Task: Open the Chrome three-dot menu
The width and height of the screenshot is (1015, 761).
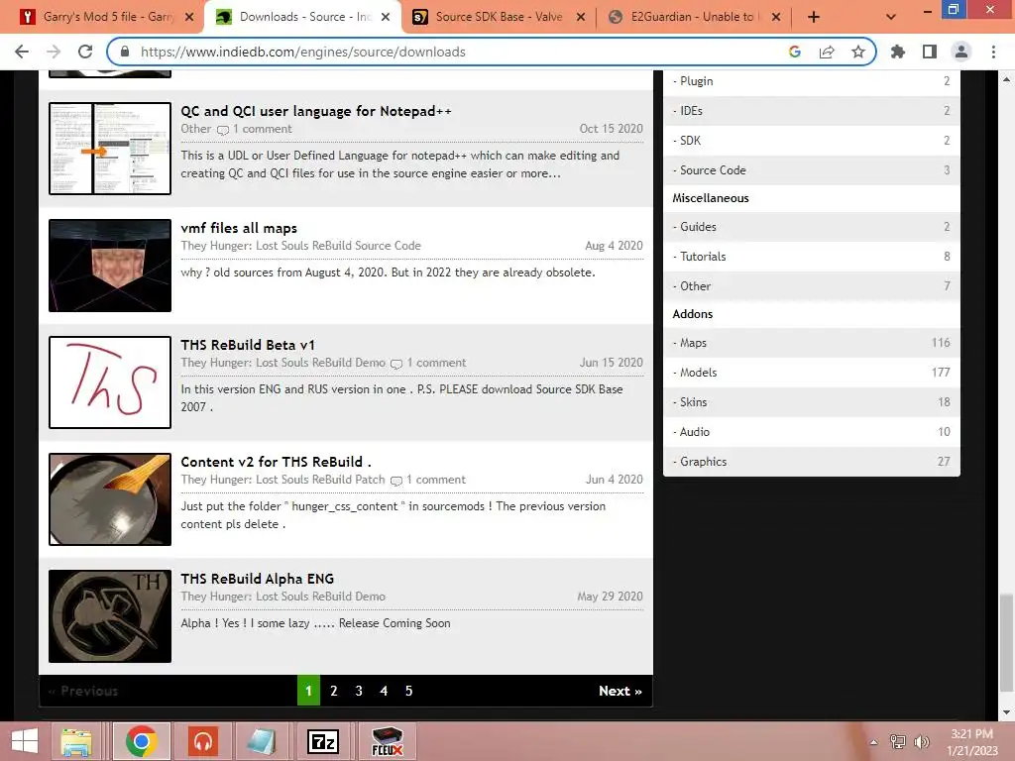Action: click(993, 52)
